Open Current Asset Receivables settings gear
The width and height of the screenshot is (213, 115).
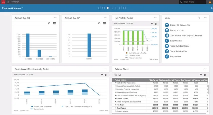(106, 75)
